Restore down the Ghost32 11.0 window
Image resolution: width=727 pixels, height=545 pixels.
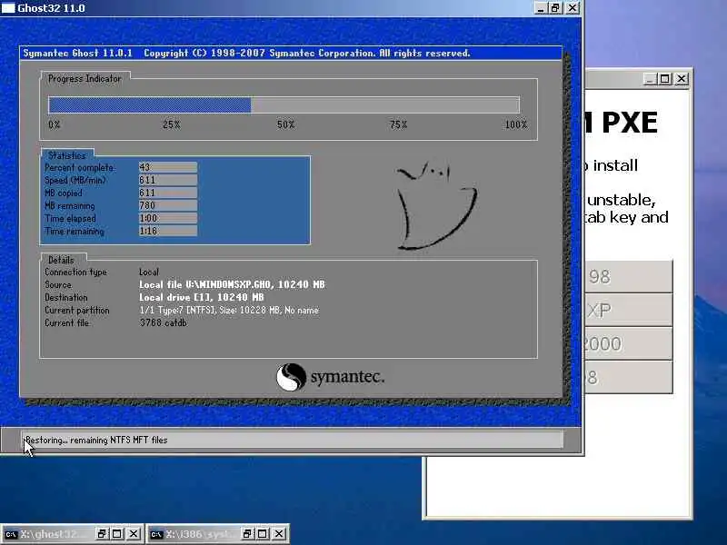pyautogui.click(x=555, y=8)
